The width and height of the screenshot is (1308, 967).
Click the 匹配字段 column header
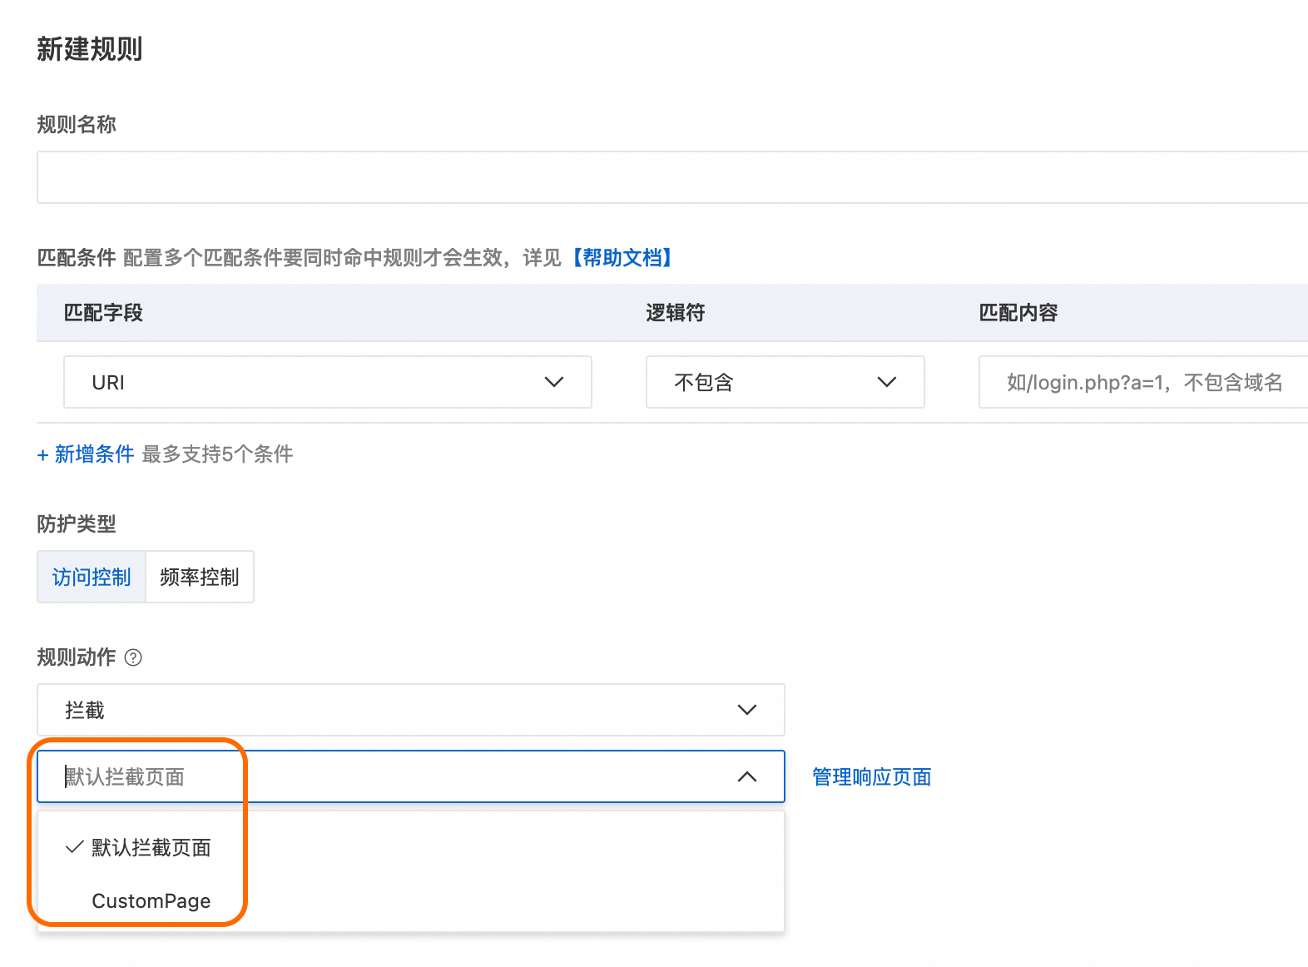coord(103,313)
